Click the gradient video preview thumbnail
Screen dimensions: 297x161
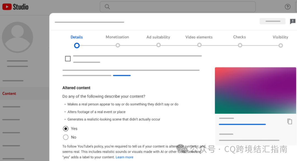click(255, 91)
